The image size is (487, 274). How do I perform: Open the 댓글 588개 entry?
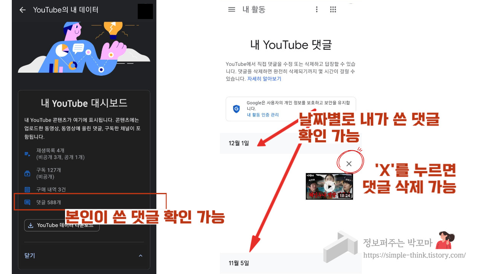[x=49, y=202]
